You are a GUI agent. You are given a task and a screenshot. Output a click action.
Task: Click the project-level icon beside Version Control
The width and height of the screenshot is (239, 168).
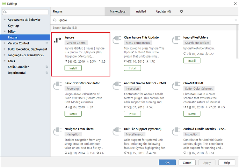pos(47,43)
